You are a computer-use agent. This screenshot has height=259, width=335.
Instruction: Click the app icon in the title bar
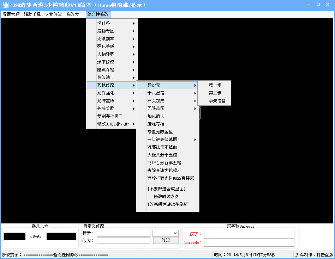click(6, 5)
